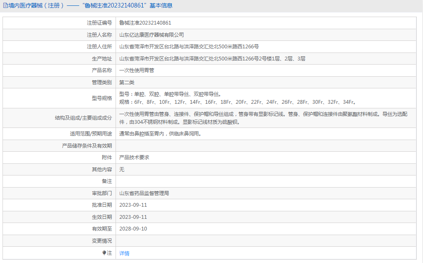The width and height of the screenshot is (423, 263).
Task: Click the 结构及组成/主要组成成分 label
Action: (83, 118)
